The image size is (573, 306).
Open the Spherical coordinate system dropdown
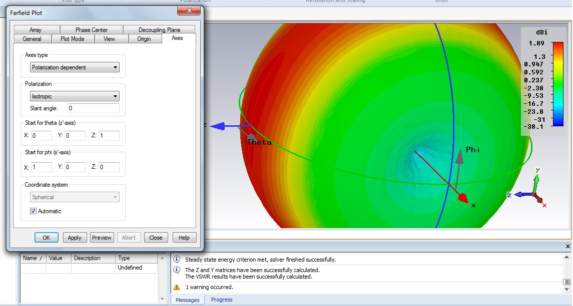(x=75, y=197)
